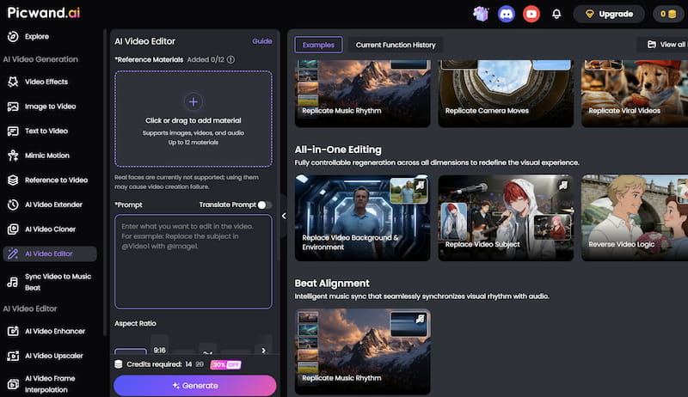This screenshot has width=688, height=397.
Task: Click the info icon beside Added 0/12
Action: 230,59
